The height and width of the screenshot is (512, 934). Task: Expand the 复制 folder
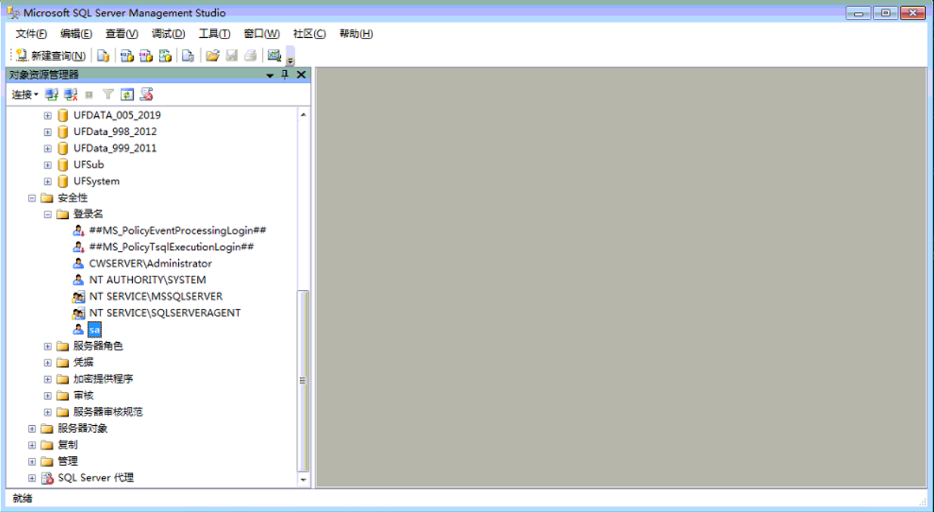click(x=32, y=446)
